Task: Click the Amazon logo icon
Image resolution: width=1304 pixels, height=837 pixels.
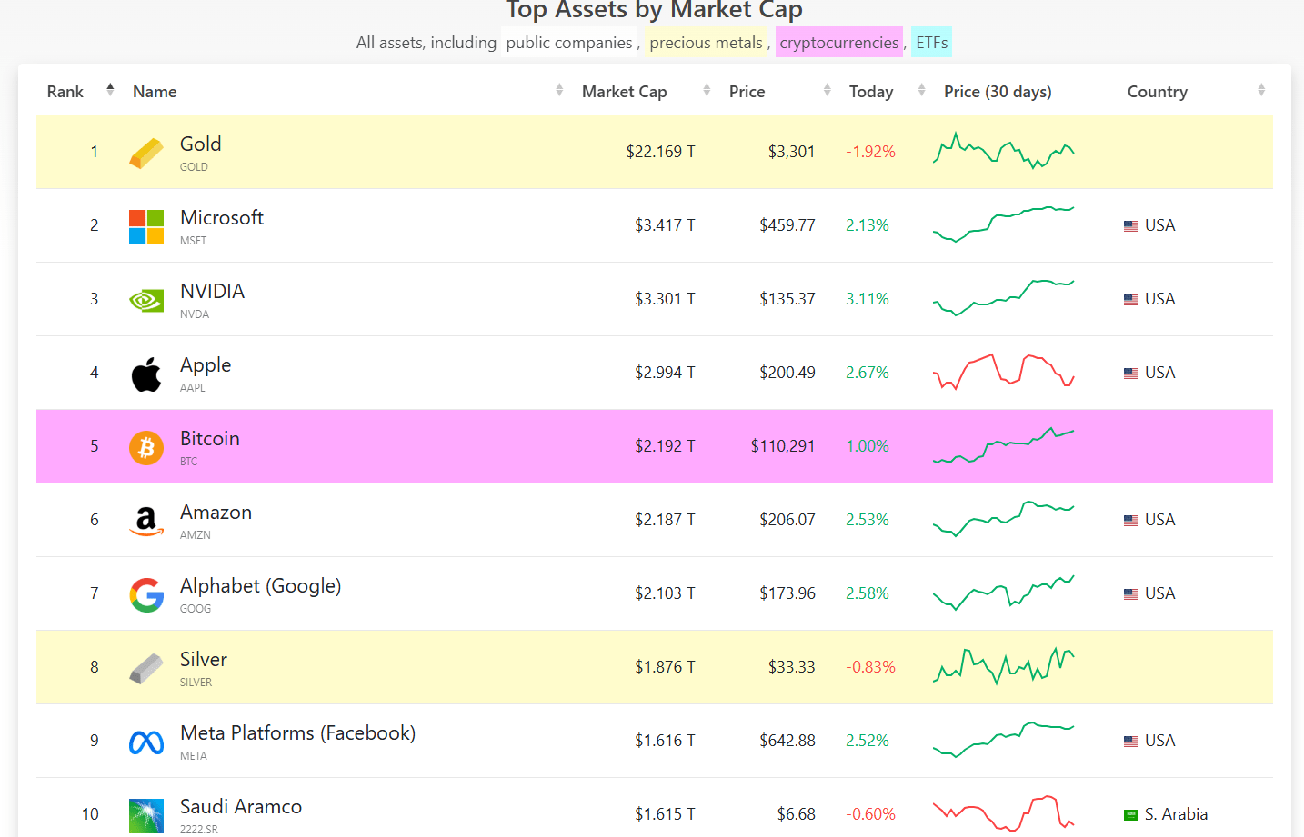Action: (x=145, y=521)
